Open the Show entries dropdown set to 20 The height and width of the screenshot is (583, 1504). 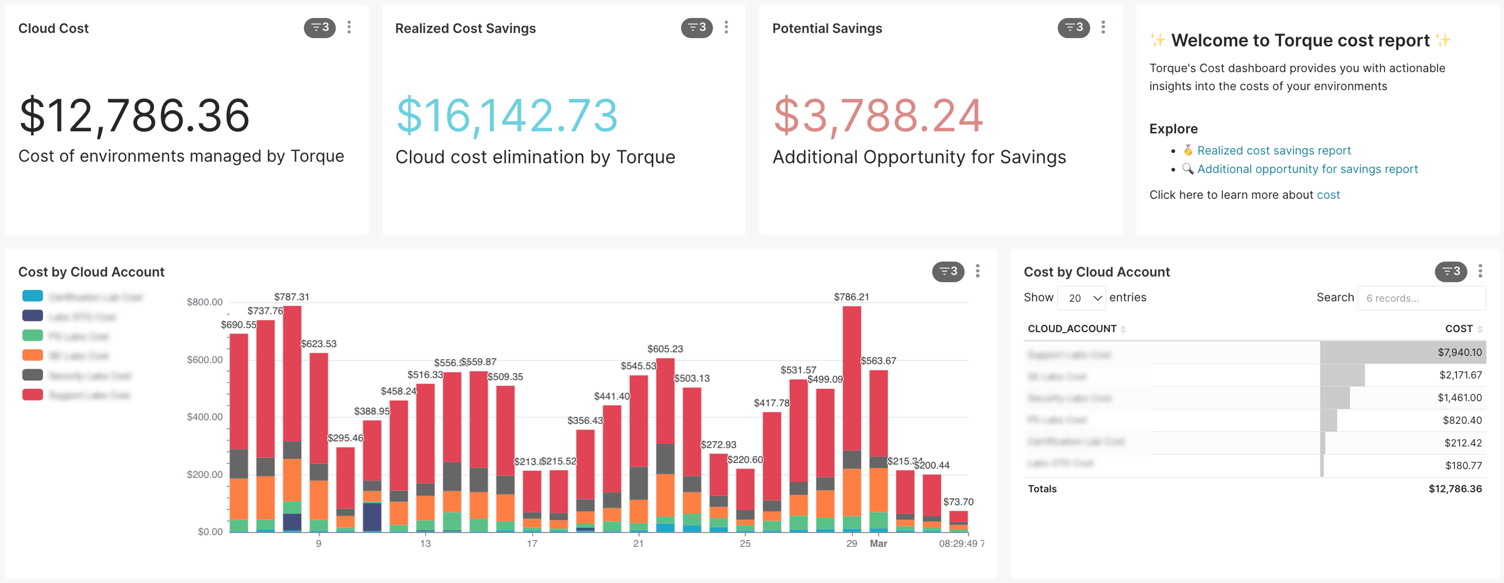coord(1081,298)
